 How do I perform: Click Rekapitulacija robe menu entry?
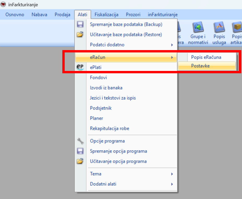tap(109, 129)
